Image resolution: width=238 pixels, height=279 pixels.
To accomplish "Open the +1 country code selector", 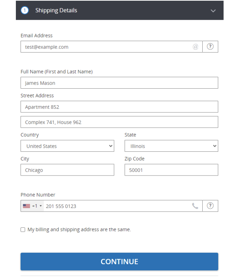I will [37, 206].
